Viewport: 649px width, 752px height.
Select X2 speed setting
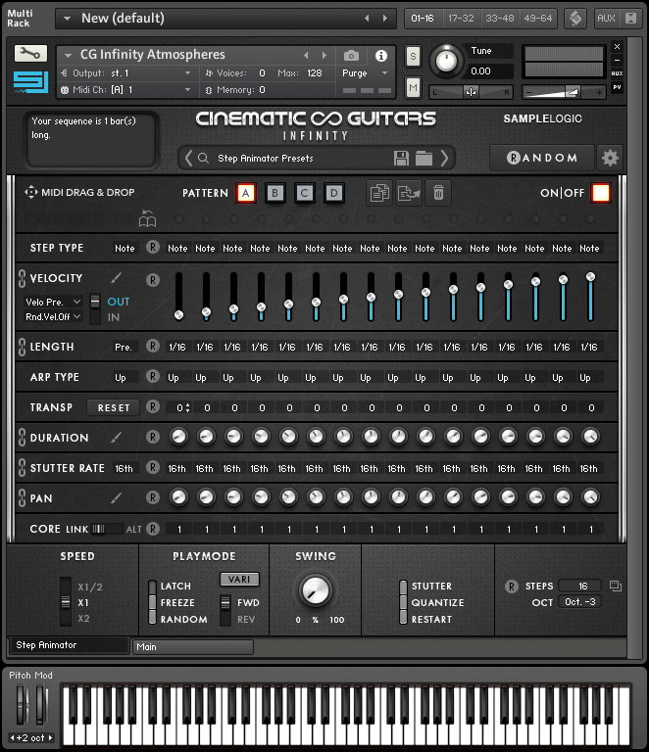coord(83,618)
